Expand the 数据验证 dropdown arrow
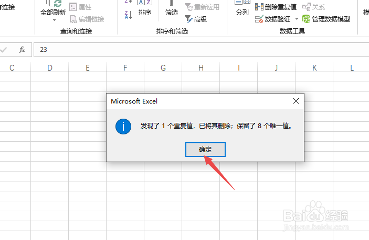The image size is (369, 240). pos(297,19)
